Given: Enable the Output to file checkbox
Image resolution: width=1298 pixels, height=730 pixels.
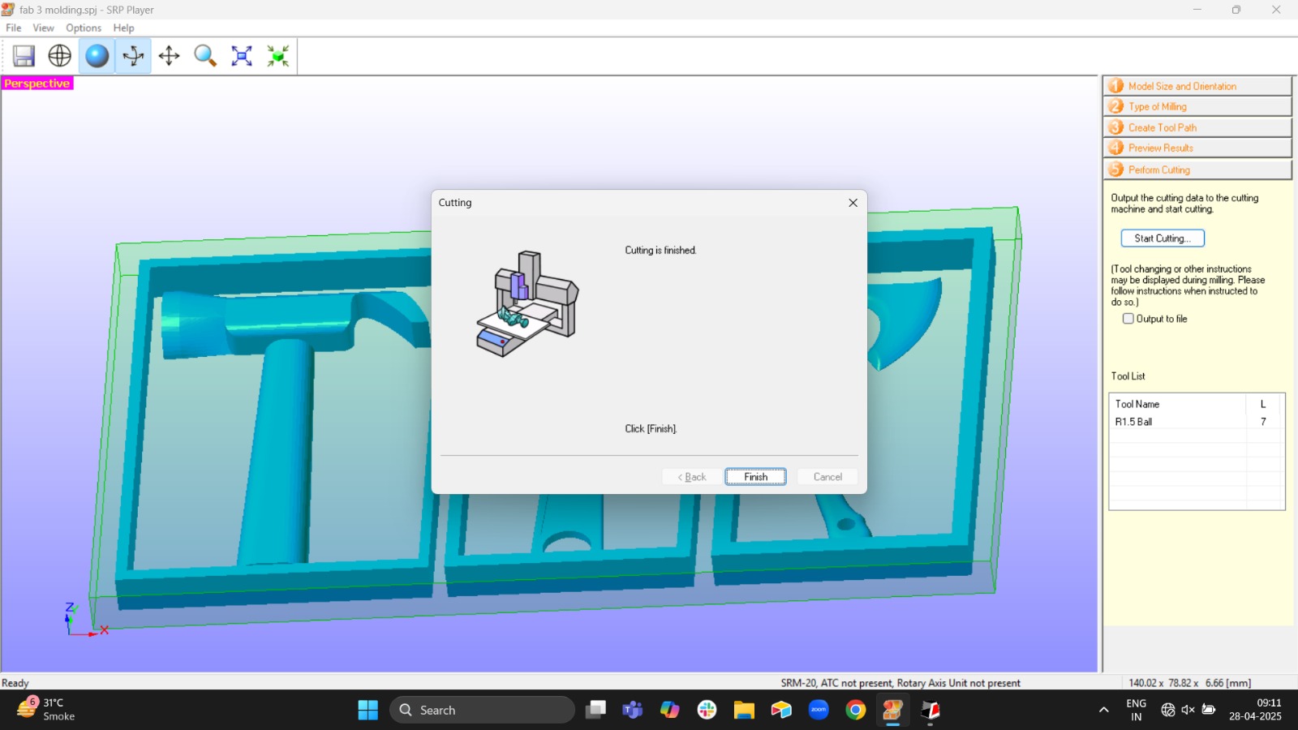Looking at the screenshot, I should pos(1128,319).
